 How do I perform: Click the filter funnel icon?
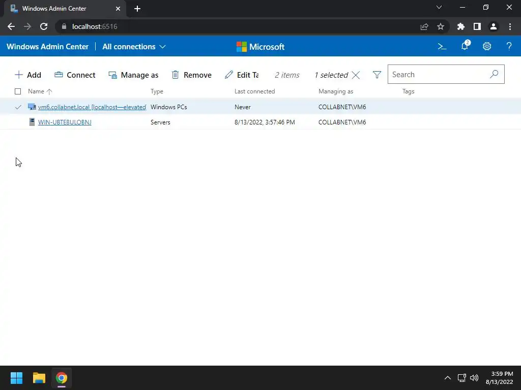click(x=377, y=75)
